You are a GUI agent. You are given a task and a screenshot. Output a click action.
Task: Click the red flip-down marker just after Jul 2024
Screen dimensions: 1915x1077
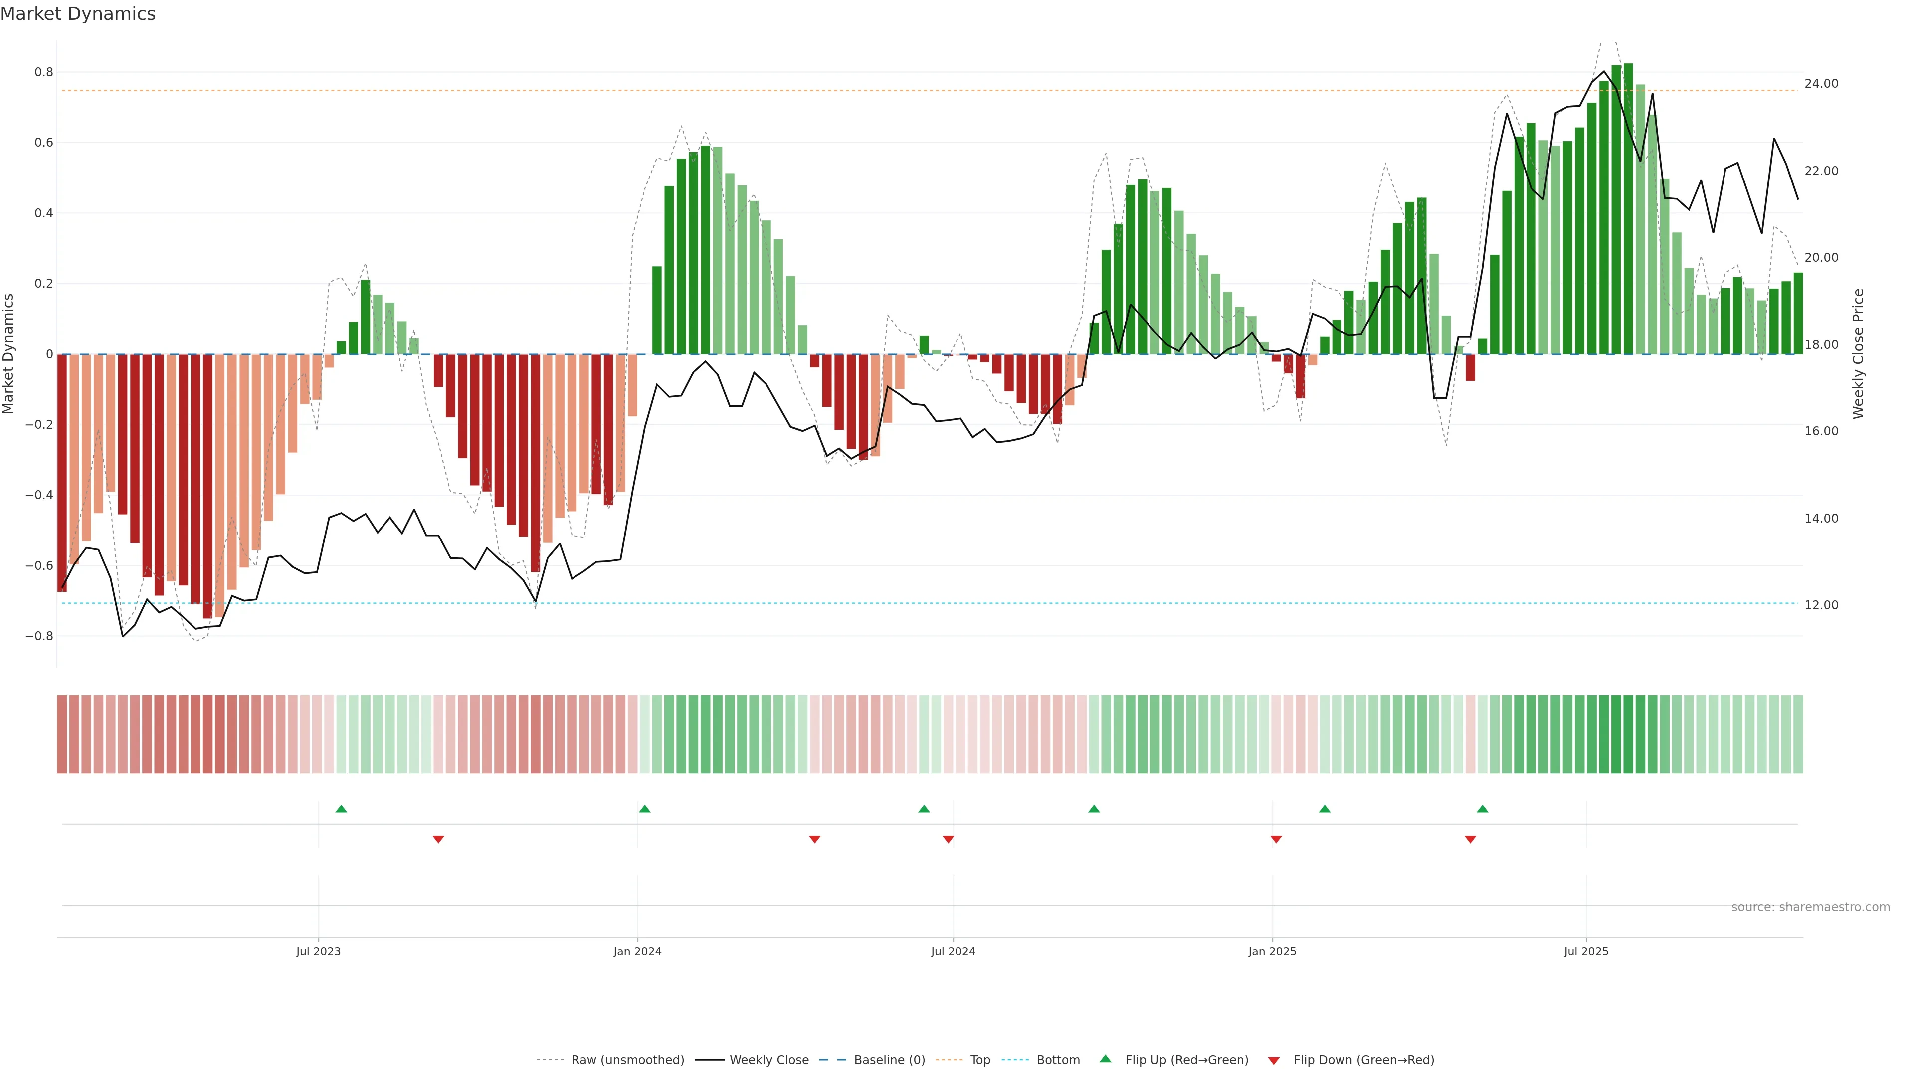pos(949,839)
